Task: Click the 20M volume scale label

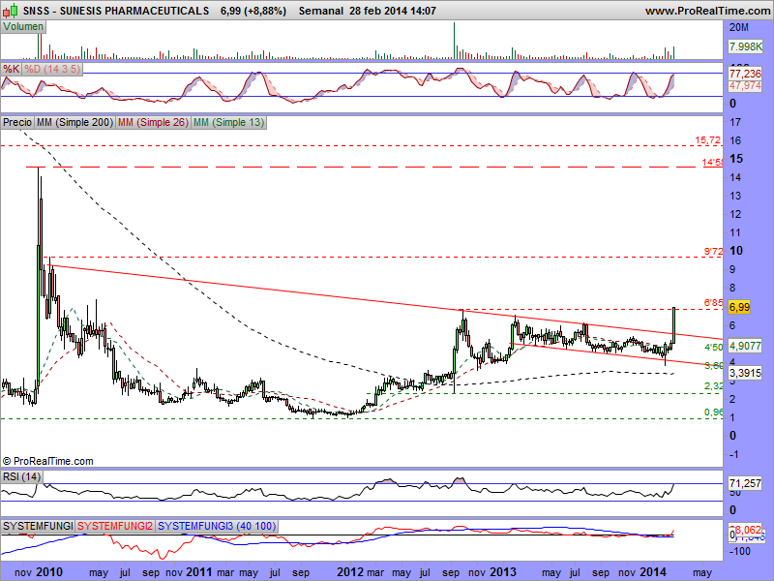Action: point(739,28)
